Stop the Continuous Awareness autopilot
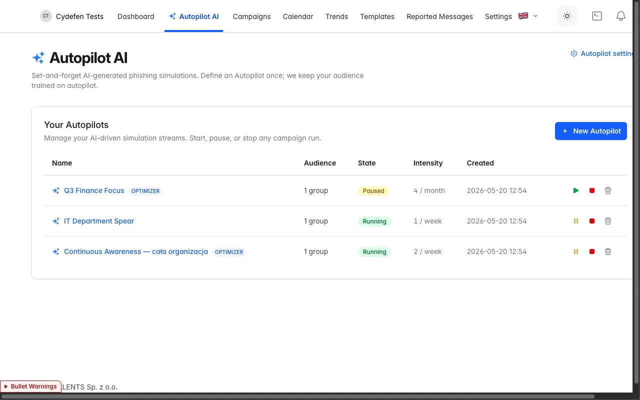This screenshot has width=640, height=400. click(592, 251)
